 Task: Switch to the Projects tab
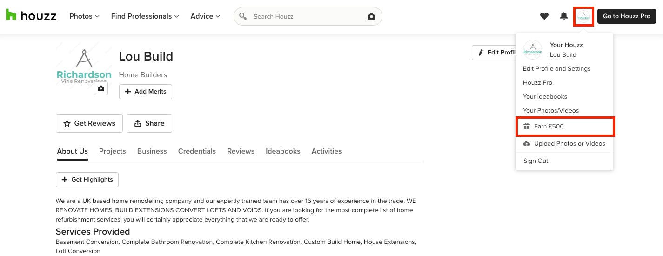click(x=113, y=151)
